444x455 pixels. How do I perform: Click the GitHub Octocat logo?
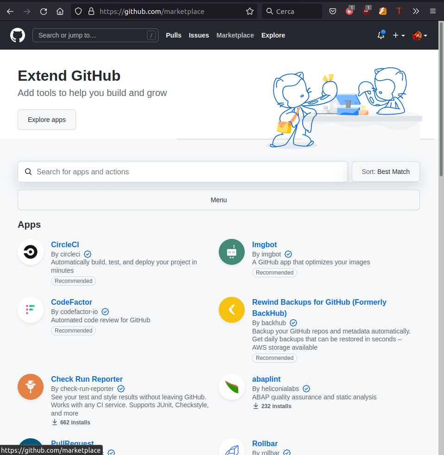[18, 35]
